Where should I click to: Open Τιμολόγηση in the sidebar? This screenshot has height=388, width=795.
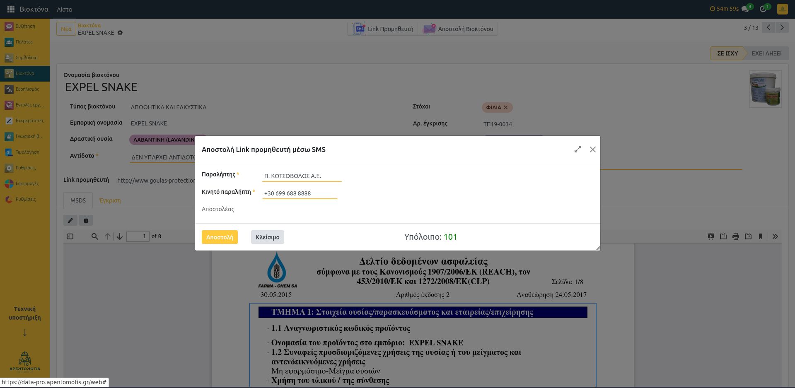tap(25, 152)
